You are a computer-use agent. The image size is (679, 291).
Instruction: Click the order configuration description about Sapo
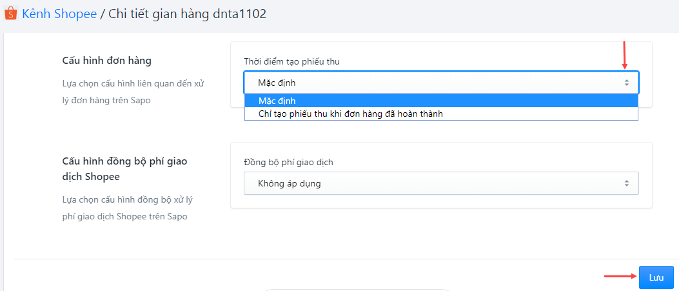click(x=133, y=92)
